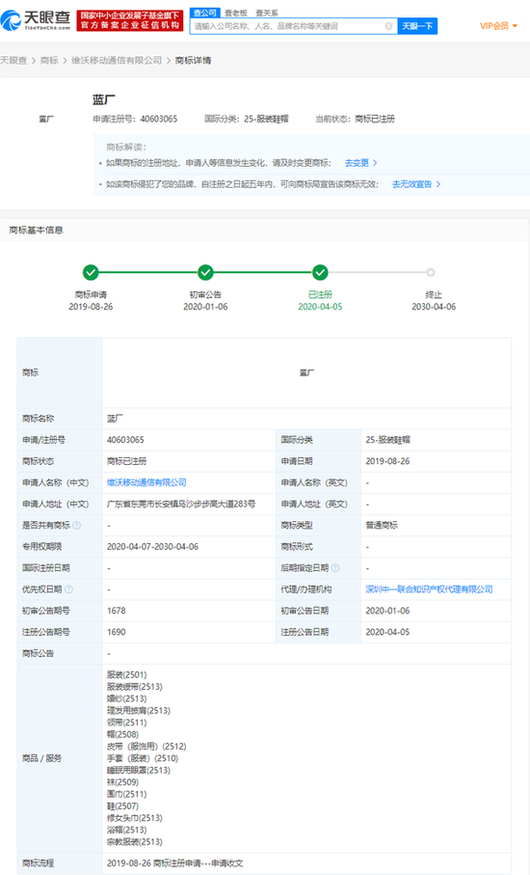The width and height of the screenshot is (530, 875).
Task: Click the help icon next to 是否共有商标
Action: pos(77,525)
